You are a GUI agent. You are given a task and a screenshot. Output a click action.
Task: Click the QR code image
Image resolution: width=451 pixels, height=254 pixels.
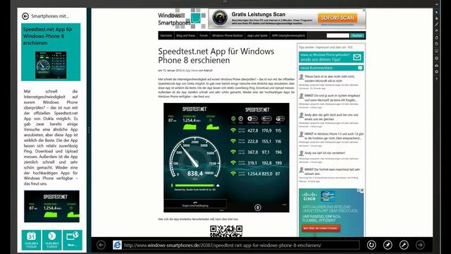(x=226, y=231)
